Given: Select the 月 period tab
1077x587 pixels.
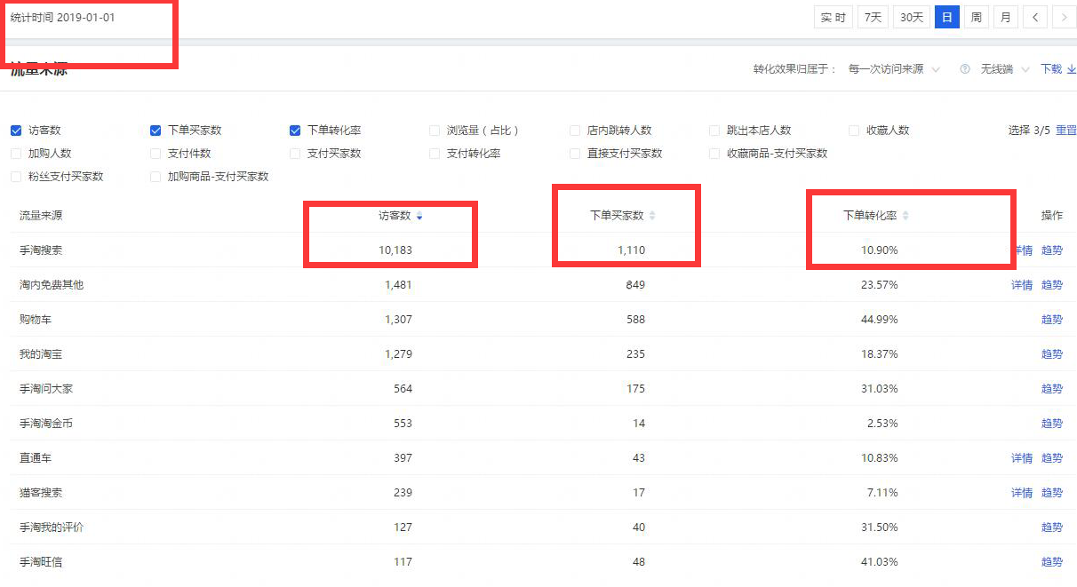Looking at the screenshot, I should pos(1006,17).
